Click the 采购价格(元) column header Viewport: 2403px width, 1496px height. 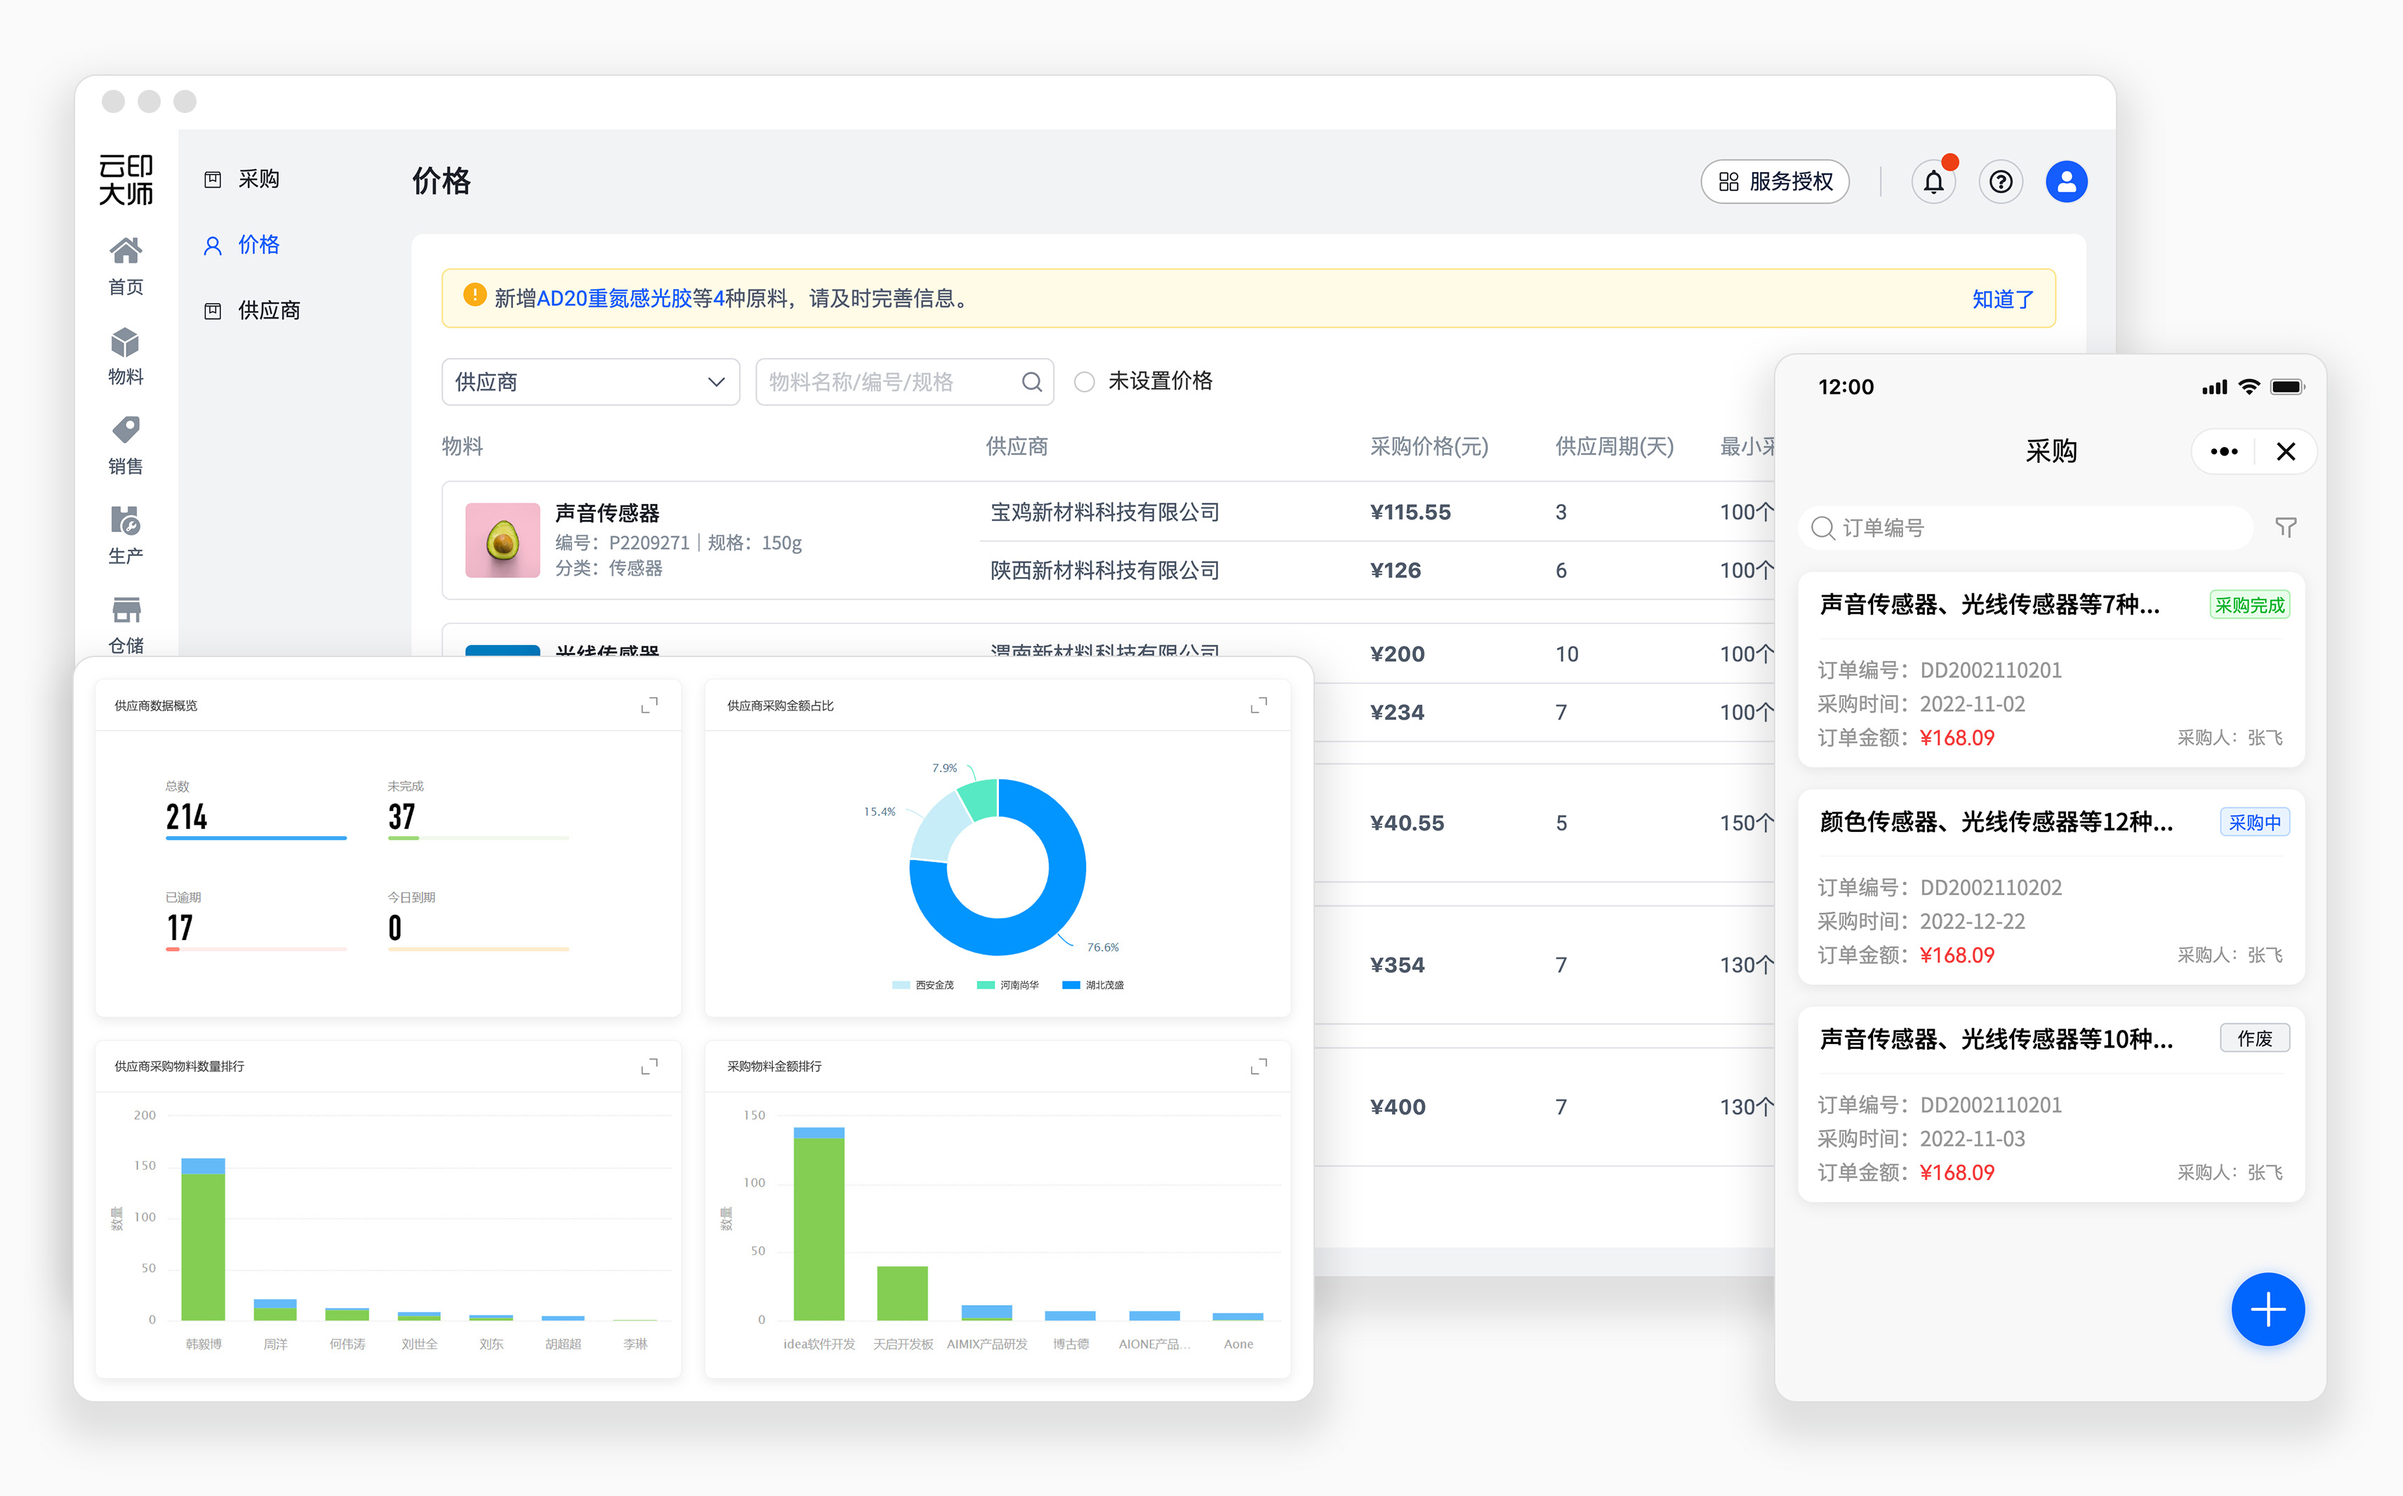[x=1429, y=447]
